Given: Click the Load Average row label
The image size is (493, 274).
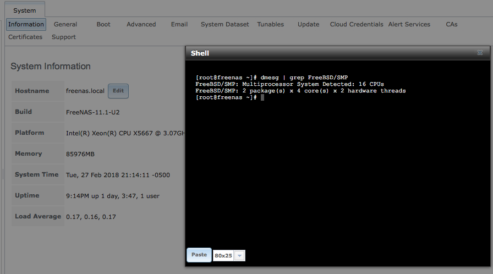Looking at the screenshot, I should pos(38,216).
